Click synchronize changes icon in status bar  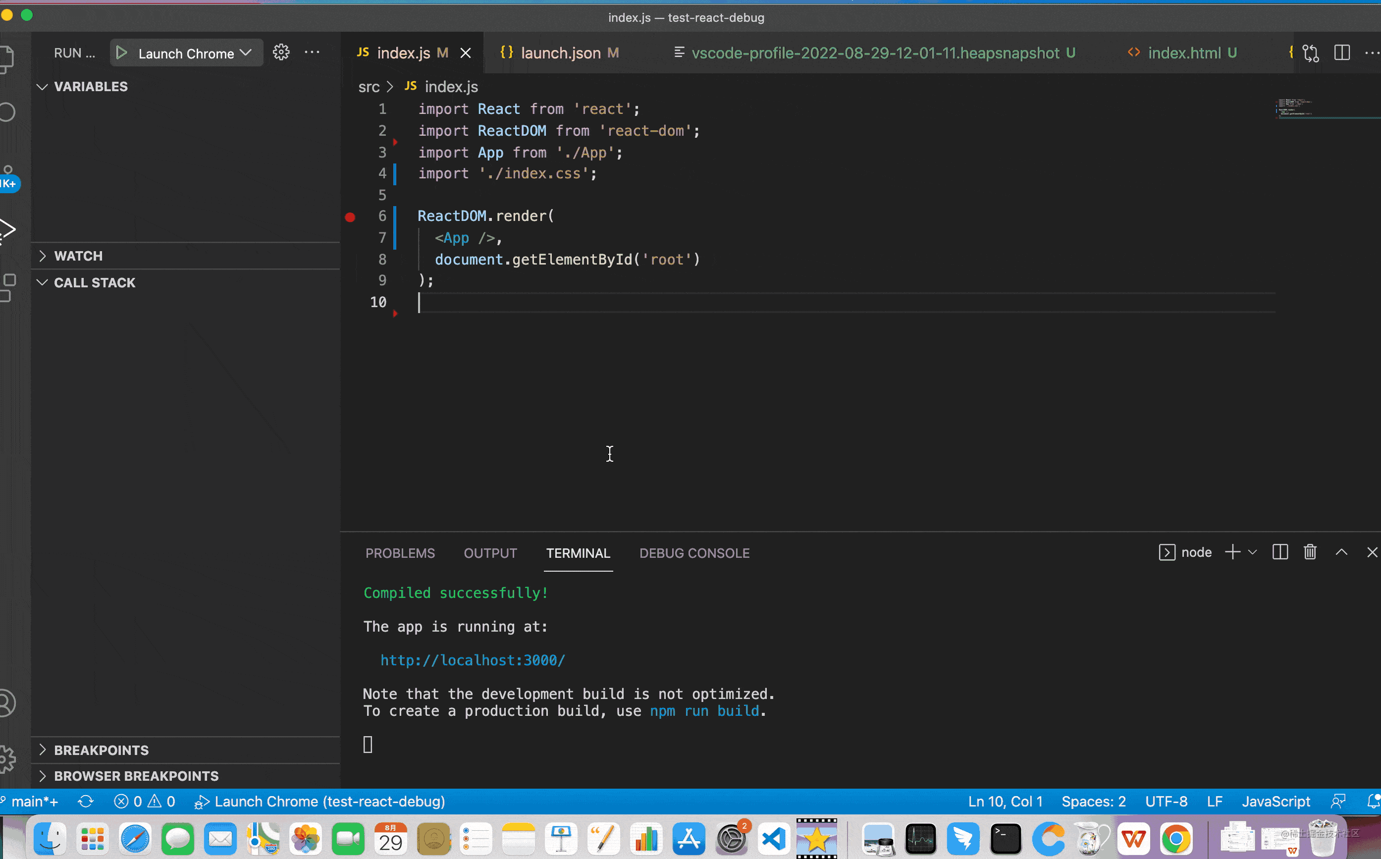click(x=86, y=802)
